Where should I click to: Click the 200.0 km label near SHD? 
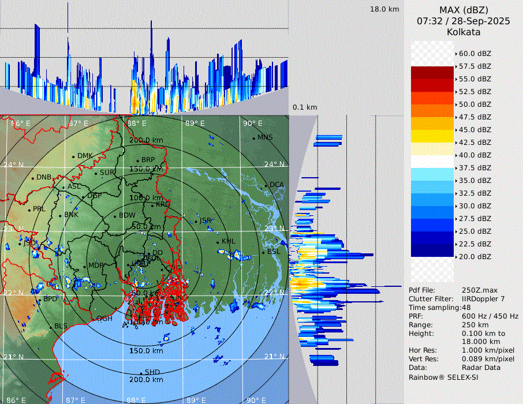pyautogui.click(x=146, y=380)
